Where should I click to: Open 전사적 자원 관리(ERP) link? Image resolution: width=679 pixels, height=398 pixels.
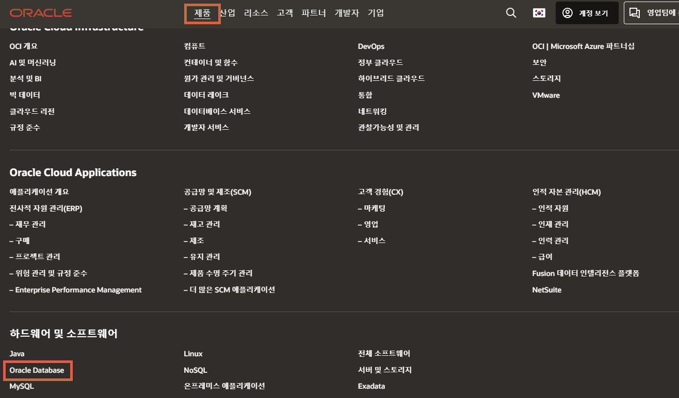click(x=46, y=209)
